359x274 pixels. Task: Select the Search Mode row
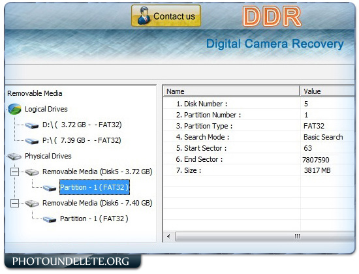coord(259,137)
